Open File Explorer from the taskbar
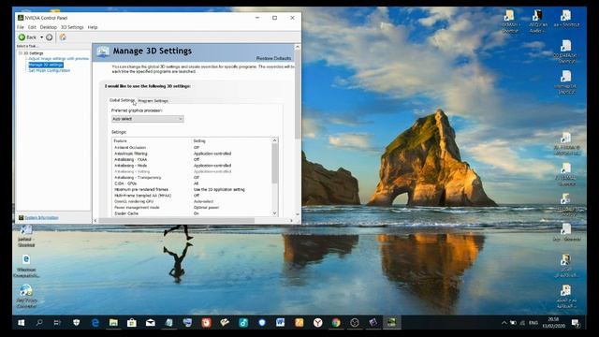The height and width of the screenshot is (337, 599). (x=113, y=323)
